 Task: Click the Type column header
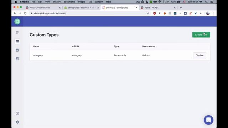coord(116,47)
